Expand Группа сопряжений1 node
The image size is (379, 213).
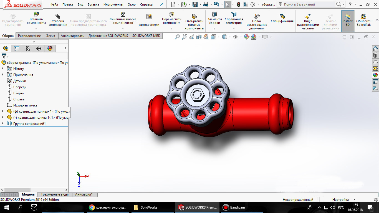[3, 124]
